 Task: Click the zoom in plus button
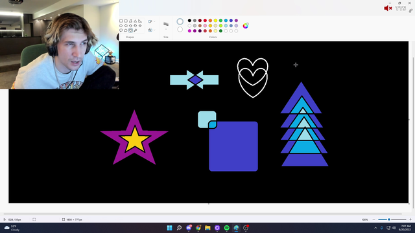[410, 219]
